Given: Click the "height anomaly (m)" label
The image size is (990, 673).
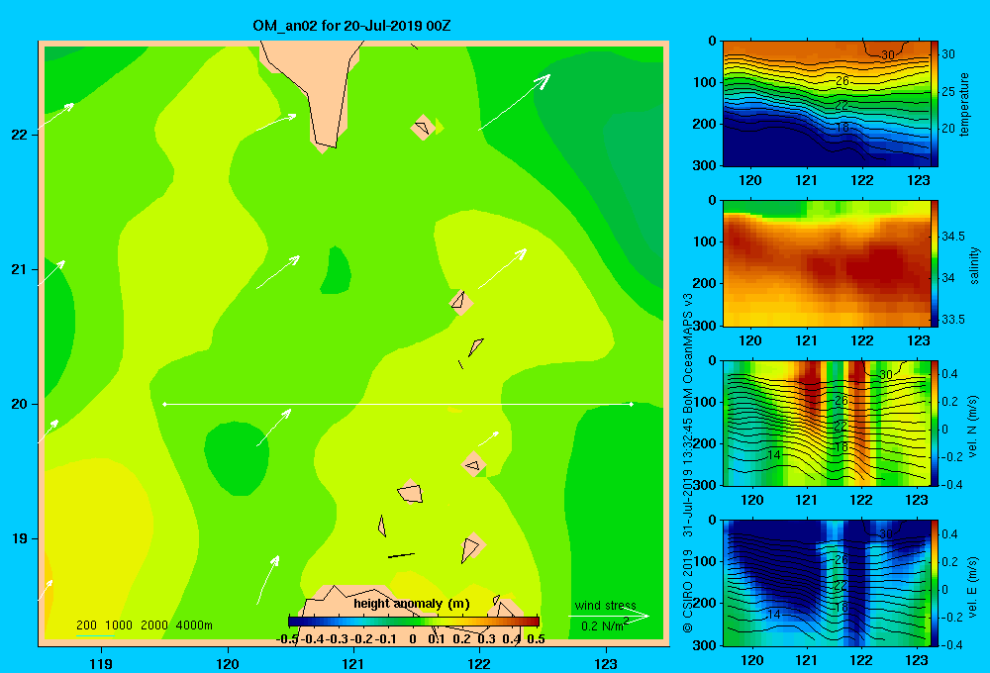Looking at the screenshot, I should (x=412, y=604).
